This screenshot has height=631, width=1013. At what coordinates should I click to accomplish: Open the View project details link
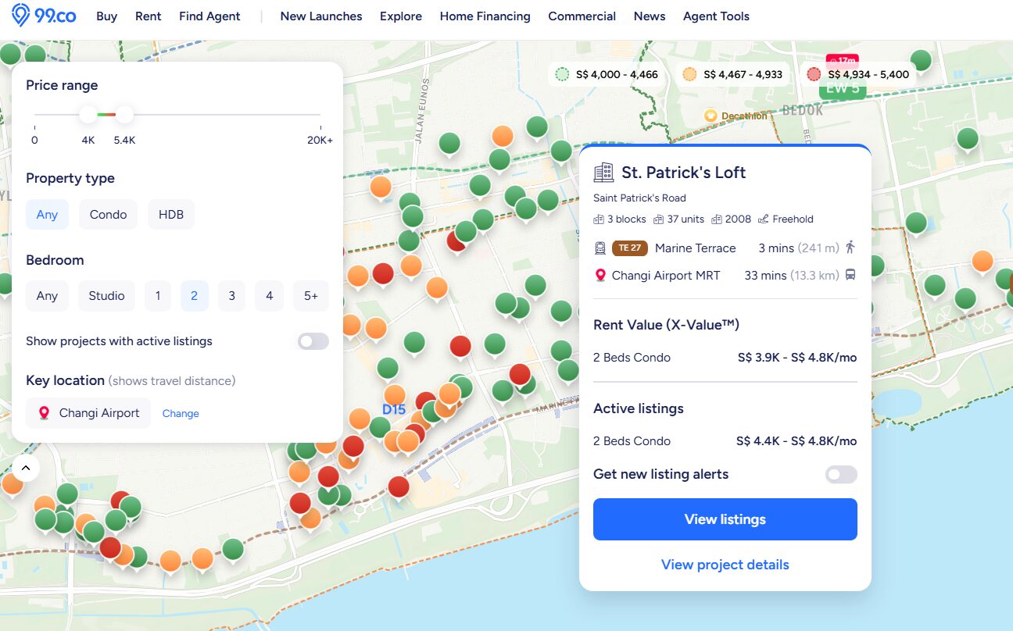(x=725, y=565)
